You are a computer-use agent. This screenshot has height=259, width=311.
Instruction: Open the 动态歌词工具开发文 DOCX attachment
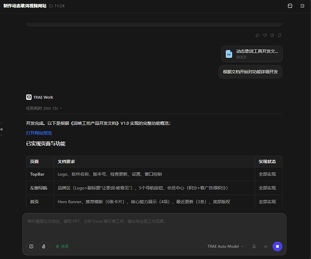(252, 54)
